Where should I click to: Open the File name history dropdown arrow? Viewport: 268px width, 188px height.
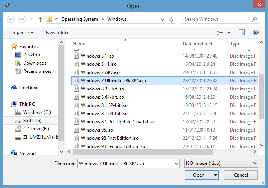177,164
